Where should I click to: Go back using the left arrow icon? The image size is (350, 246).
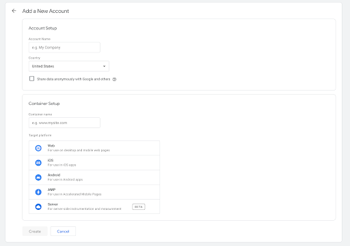(14, 11)
